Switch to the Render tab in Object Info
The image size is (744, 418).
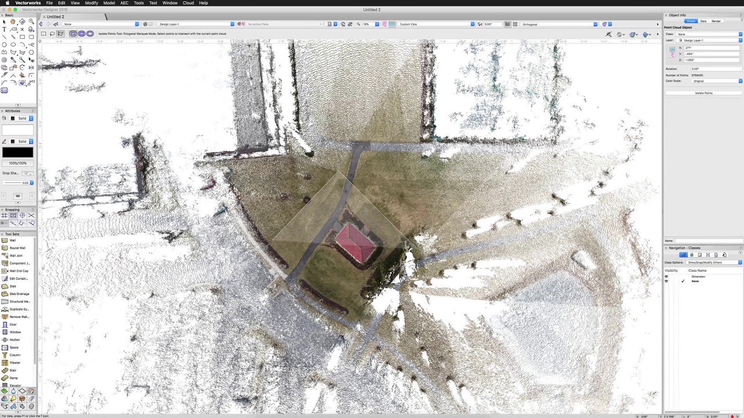coord(716,21)
